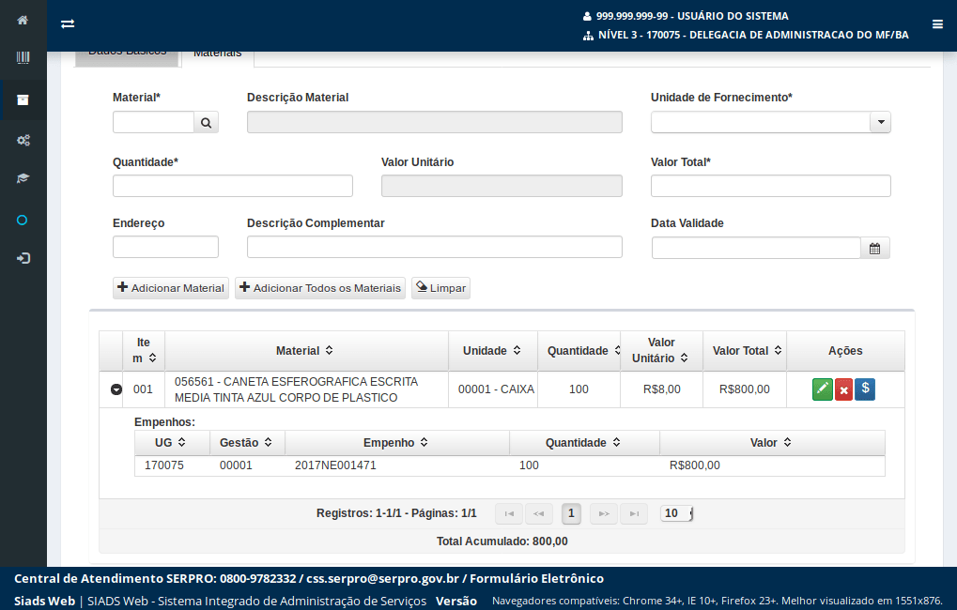This screenshot has height=610, width=957.
Task: Click the R$8,00 unit value cell
Action: pyautogui.click(x=661, y=389)
